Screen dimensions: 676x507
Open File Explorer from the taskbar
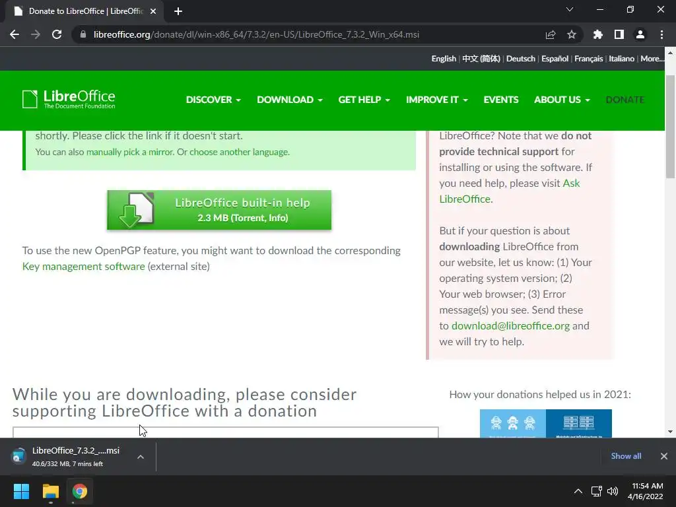pyautogui.click(x=50, y=491)
